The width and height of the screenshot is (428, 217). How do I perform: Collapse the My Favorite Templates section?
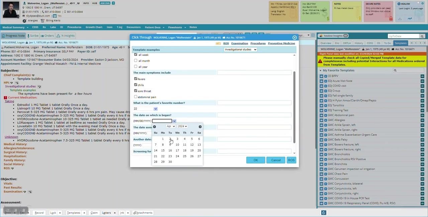[x=320, y=70]
